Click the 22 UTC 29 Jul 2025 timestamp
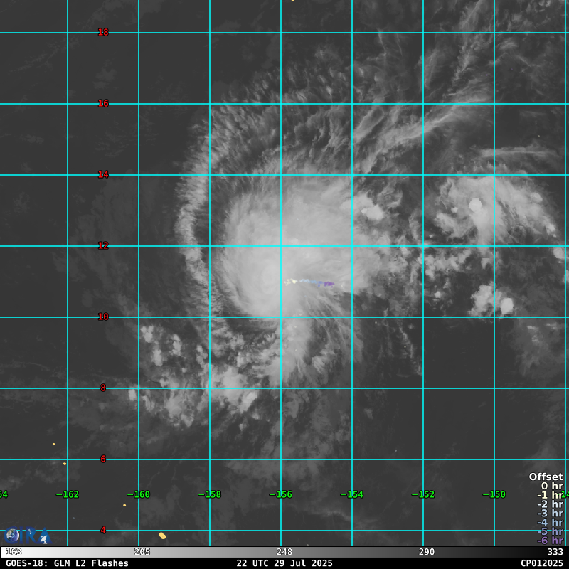The width and height of the screenshot is (569, 569). coord(284,563)
